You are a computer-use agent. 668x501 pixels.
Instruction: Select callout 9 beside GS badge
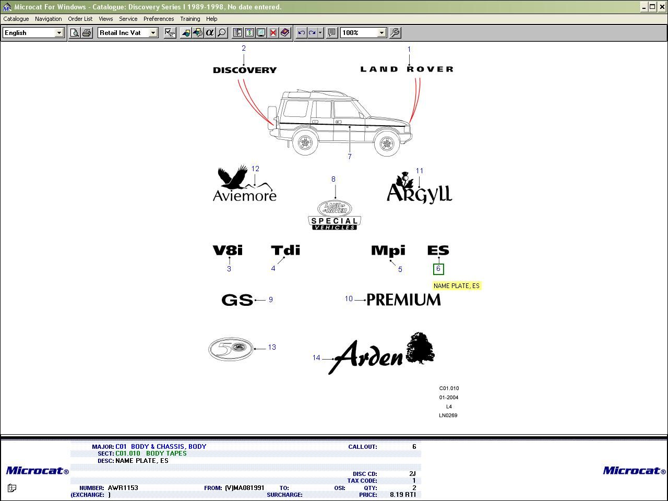(x=270, y=300)
